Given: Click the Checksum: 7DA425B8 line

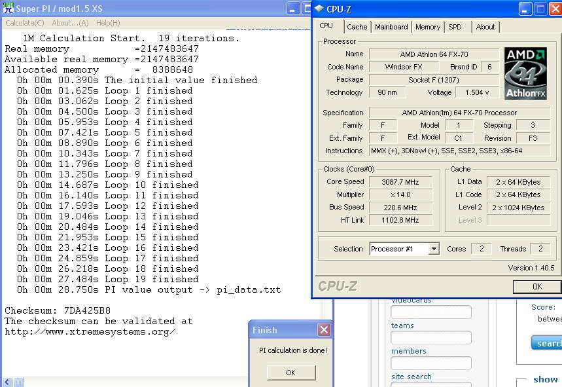Looking at the screenshot, I should [58, 310].
